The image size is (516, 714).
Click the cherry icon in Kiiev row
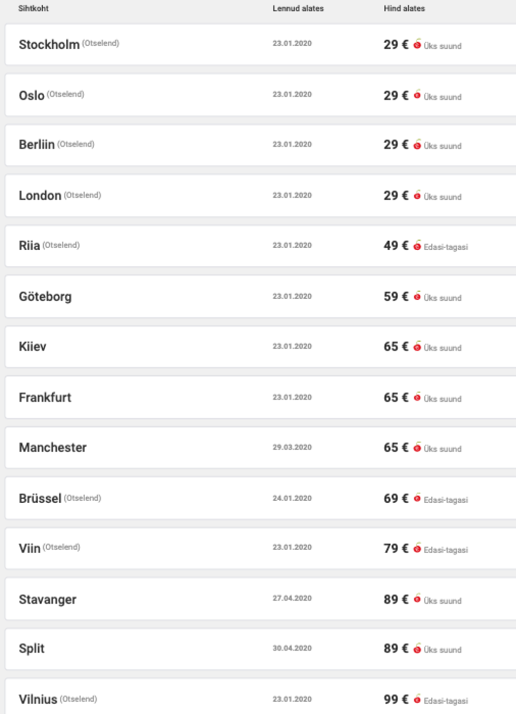click(x=417, y=346)
